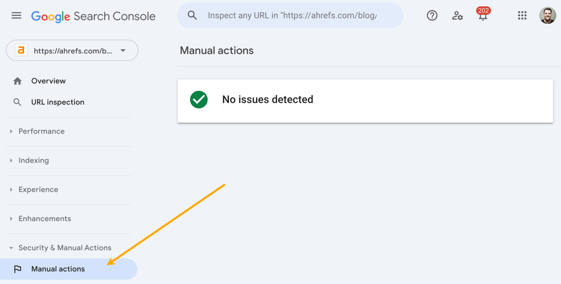Click the notification bell with 202 alerts
Viewport: 561px width, 284px height.
483,16
